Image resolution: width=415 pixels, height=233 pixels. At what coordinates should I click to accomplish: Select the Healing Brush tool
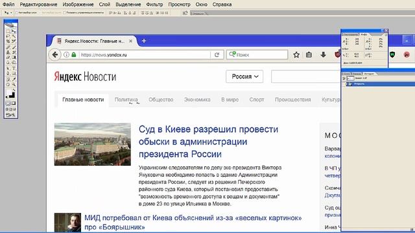click(x=8, y=47)
